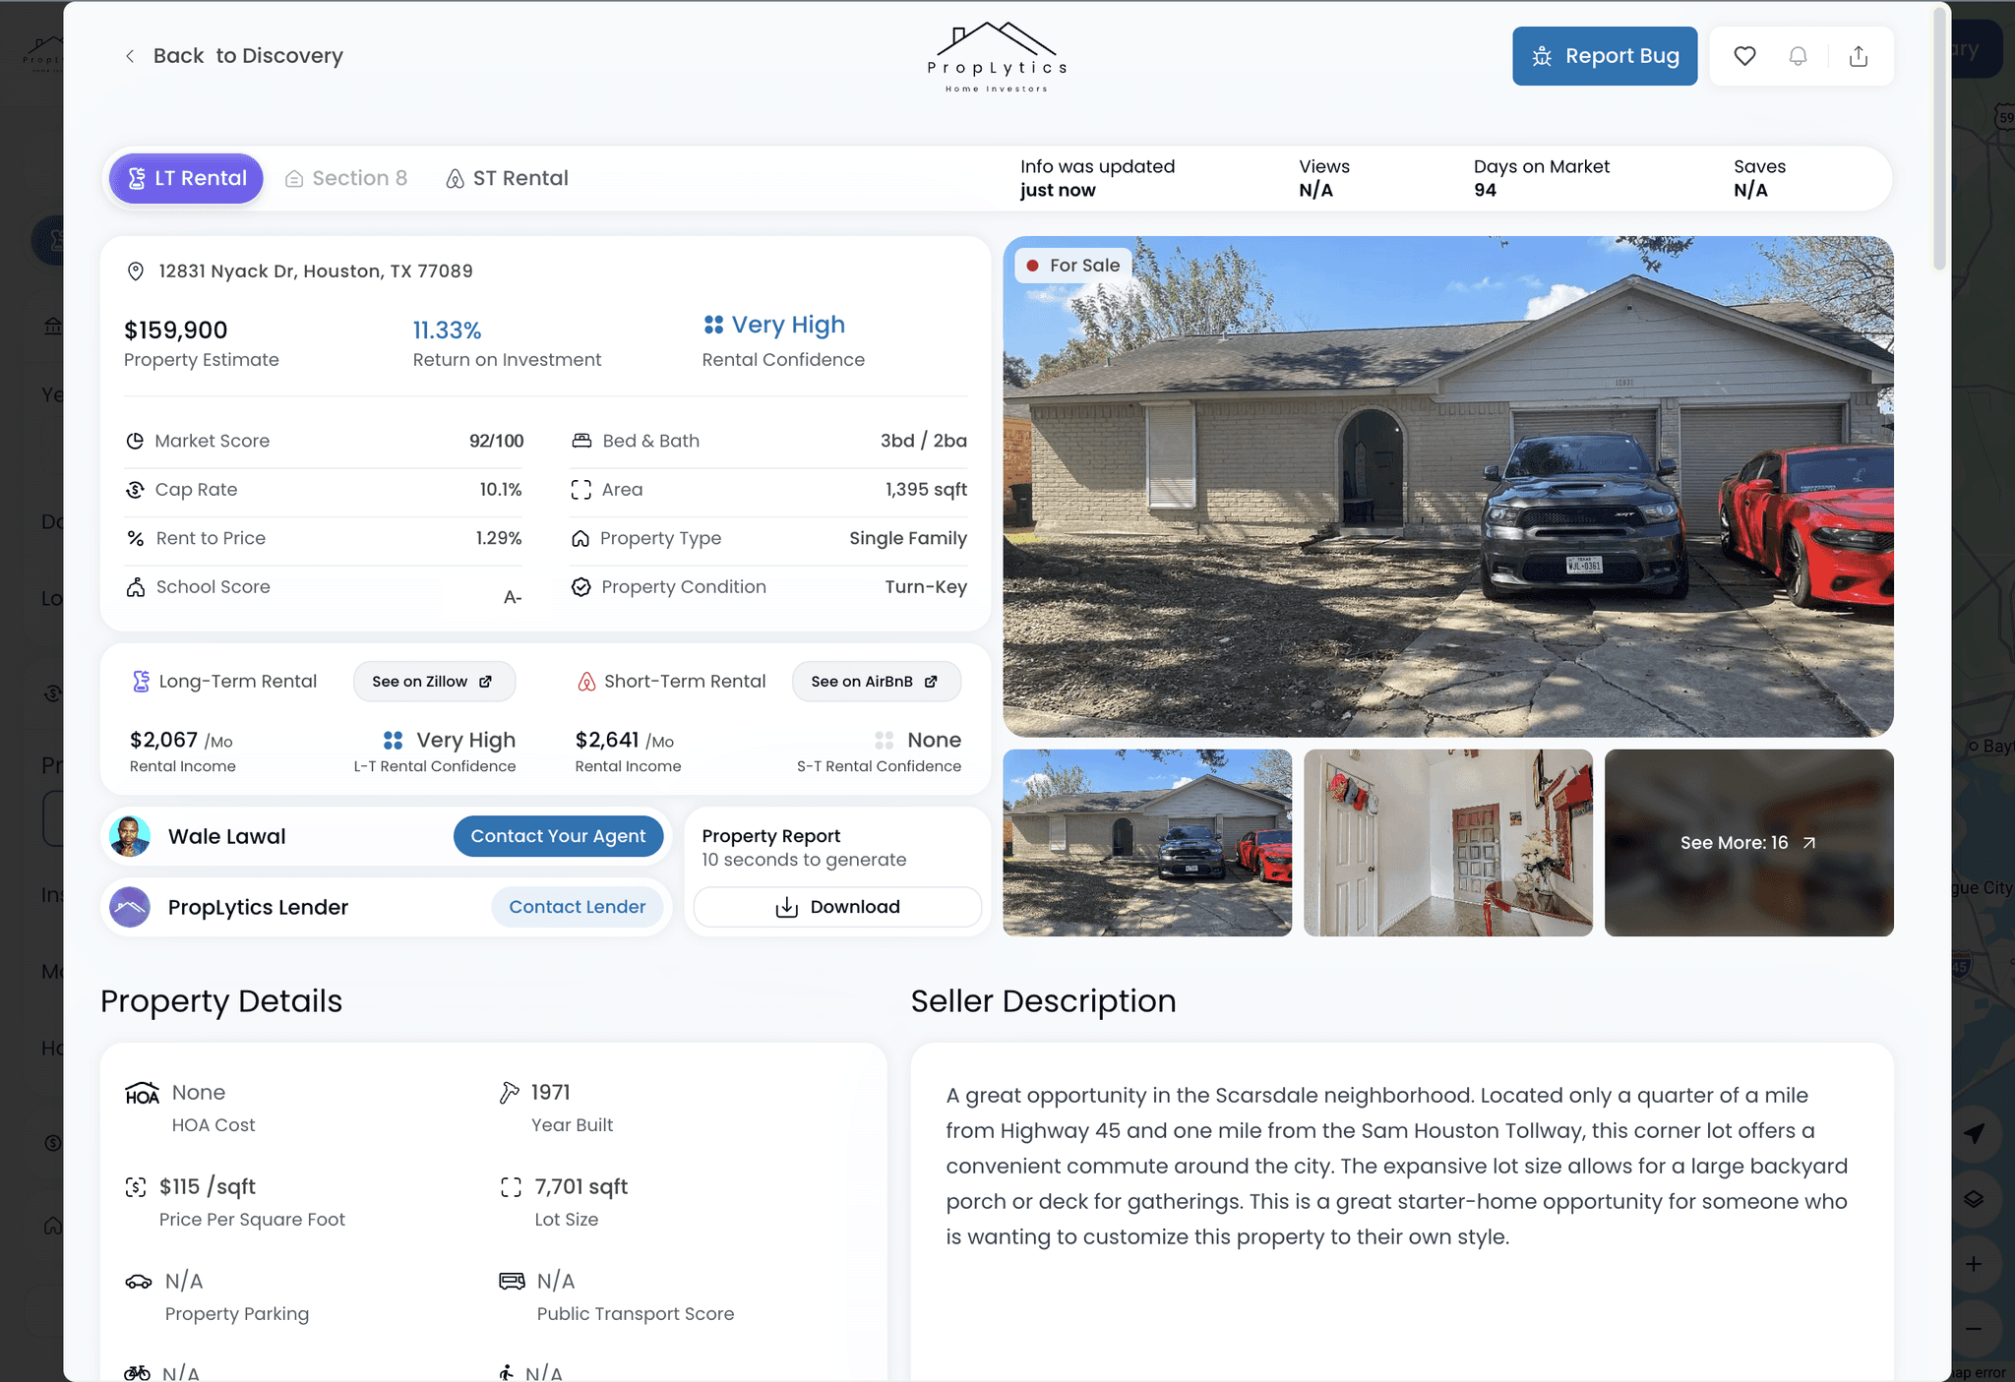Click the location pin icon by address
The height and width of the screenshot is (1382, 2015).
[136, 271]
